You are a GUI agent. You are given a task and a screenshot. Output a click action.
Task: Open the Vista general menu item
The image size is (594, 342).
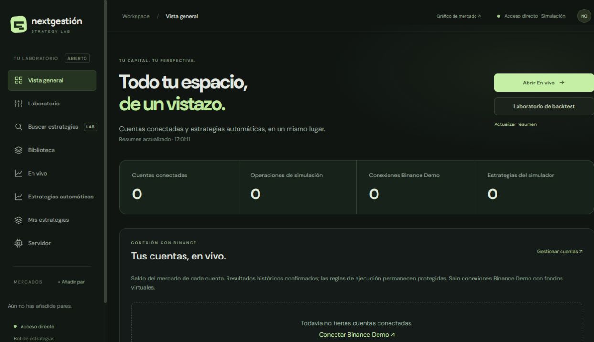coord(52,80)
